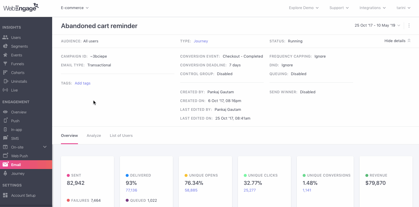Image resolution: width=419 pixels, height=207 pixels.
Task: Switch to the Overview tab
Action: point(69,135)
